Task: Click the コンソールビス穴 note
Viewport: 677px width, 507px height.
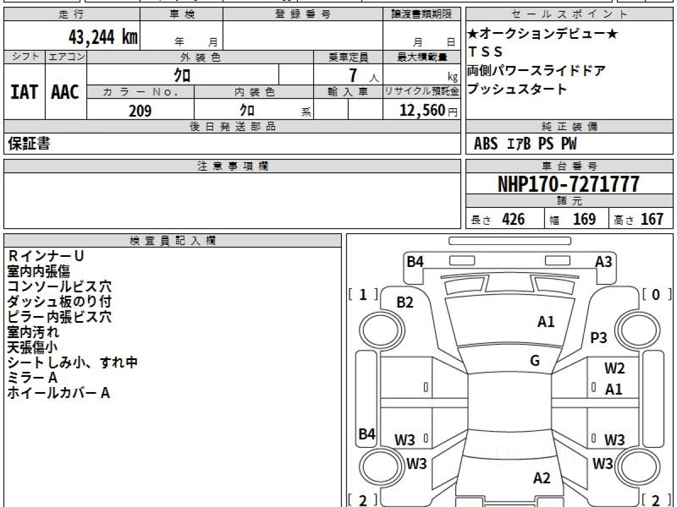Action: click(x=59, y=287)
